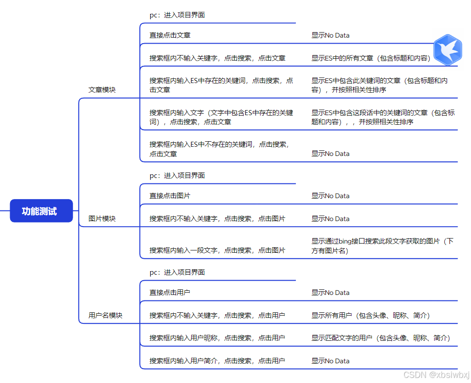
Task: Click 显示No Data beside 不输入关键字 点击图片 row
Action: tap(330, 219)
